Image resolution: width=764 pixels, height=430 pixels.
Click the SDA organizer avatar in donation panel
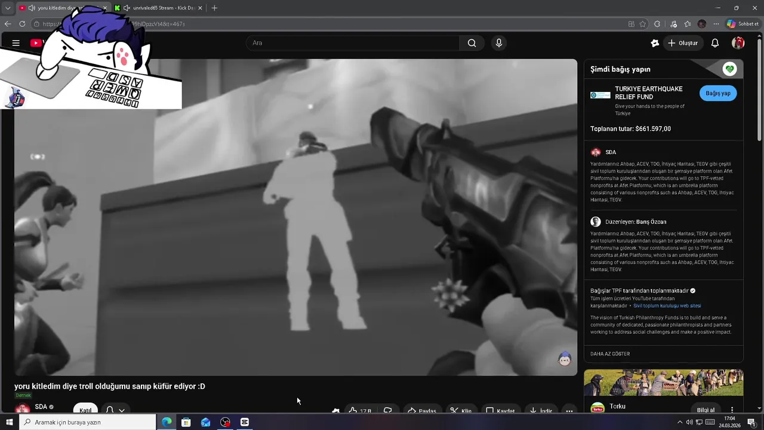(x=596, y=152)
